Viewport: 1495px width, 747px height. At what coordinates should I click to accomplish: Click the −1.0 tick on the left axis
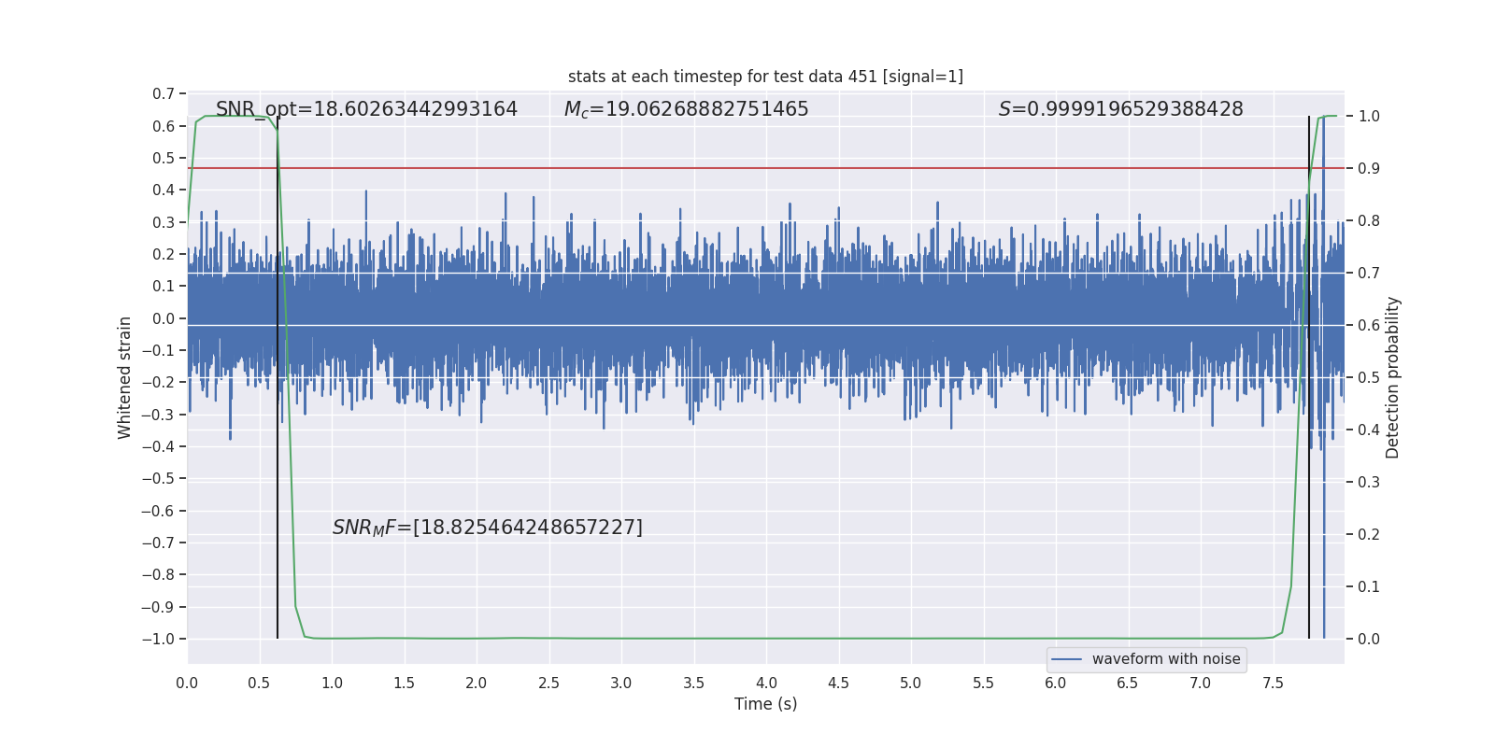pos(158,640)
